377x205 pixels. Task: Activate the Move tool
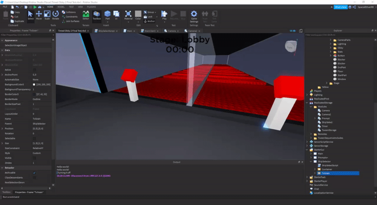click(x=39, y=15)
